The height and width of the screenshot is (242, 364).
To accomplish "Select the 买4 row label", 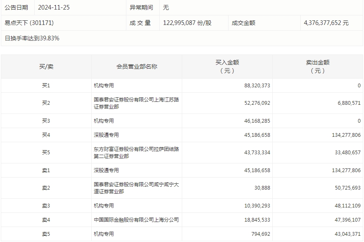I will point(46,135).
